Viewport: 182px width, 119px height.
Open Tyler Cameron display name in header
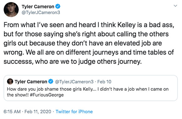tap(38, 7)
